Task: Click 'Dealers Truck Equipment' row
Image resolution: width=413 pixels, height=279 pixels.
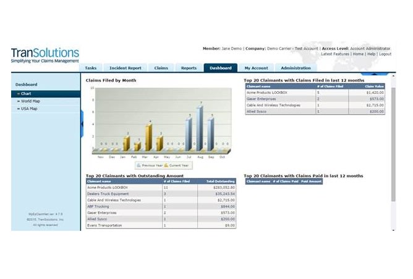Action: pos(161,194)
